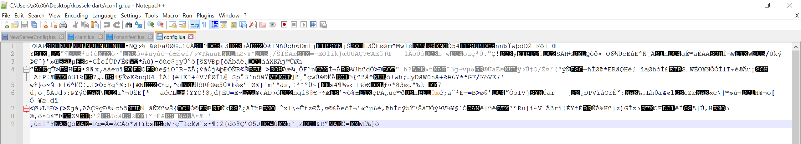Toggle file monitoring with the eye icon
The image size is (801, 144).
point(272,25)
